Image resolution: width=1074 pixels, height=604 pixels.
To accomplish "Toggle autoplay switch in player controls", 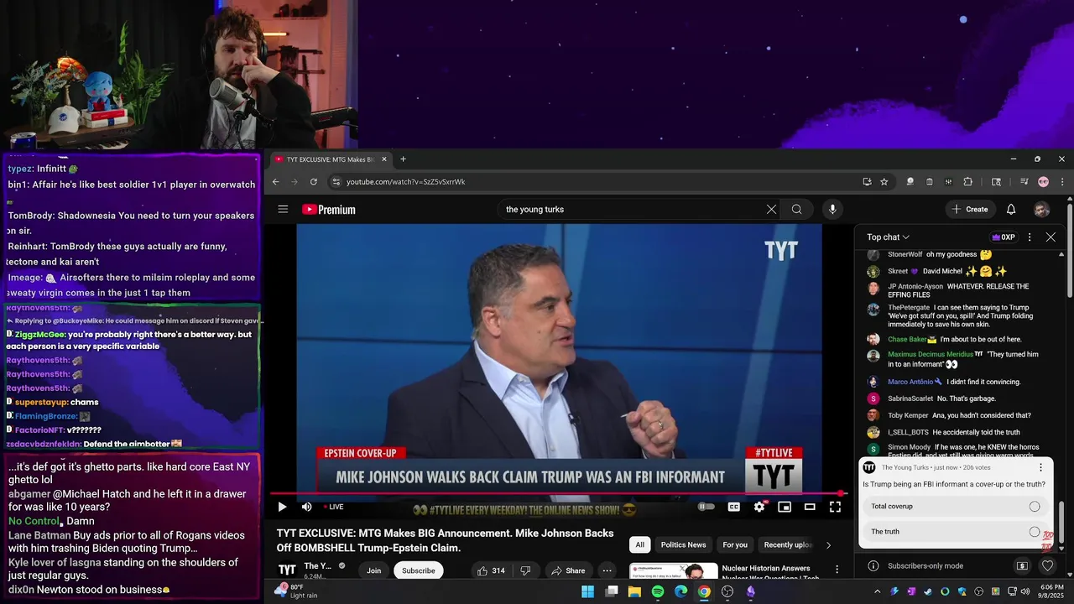I will [706, 507].
